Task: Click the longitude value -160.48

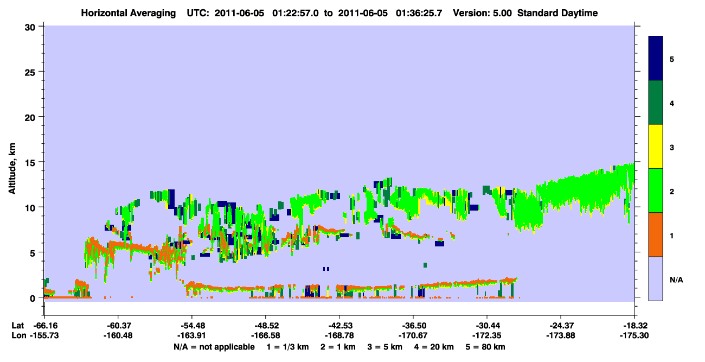Action: click(x=118, y=336)
